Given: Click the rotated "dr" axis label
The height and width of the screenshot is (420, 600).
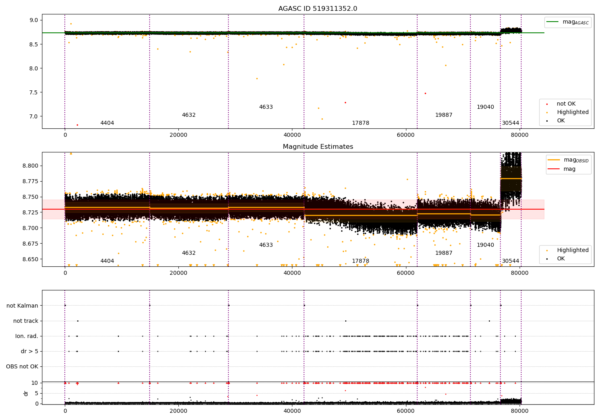Looking at the screenshot, I should pyautogui.click(x=26, y=393).
